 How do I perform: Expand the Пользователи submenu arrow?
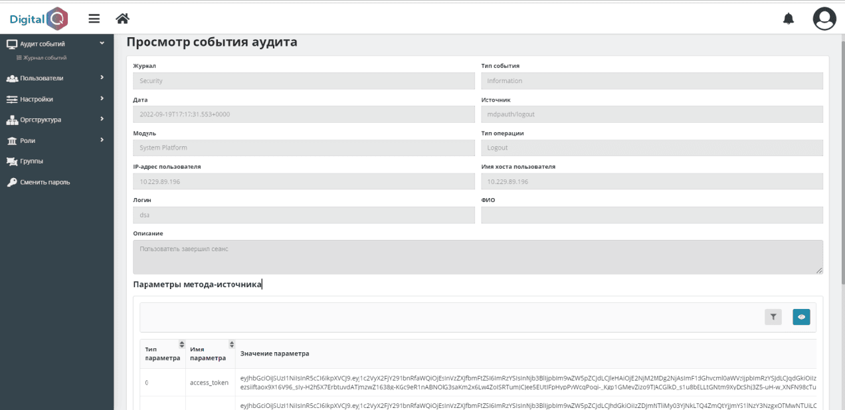click(x=102, y=78)
